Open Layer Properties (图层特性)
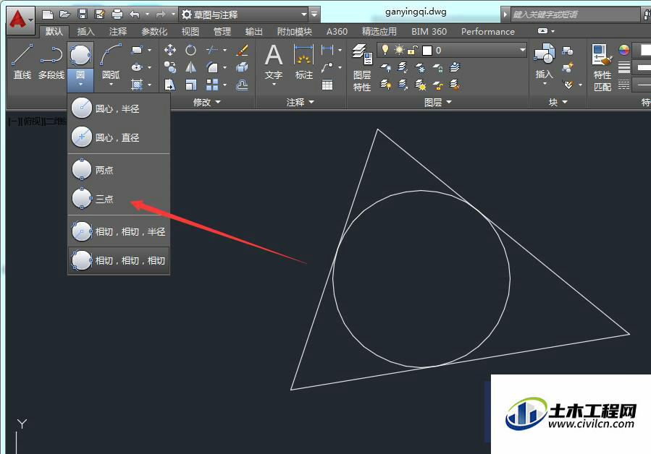The height and width of the screenshot is (454, 651). pyautogui.click(x=362, y=67)
